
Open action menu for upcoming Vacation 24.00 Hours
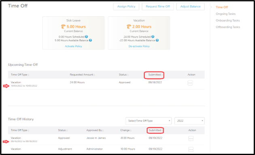tap(190, 83)
